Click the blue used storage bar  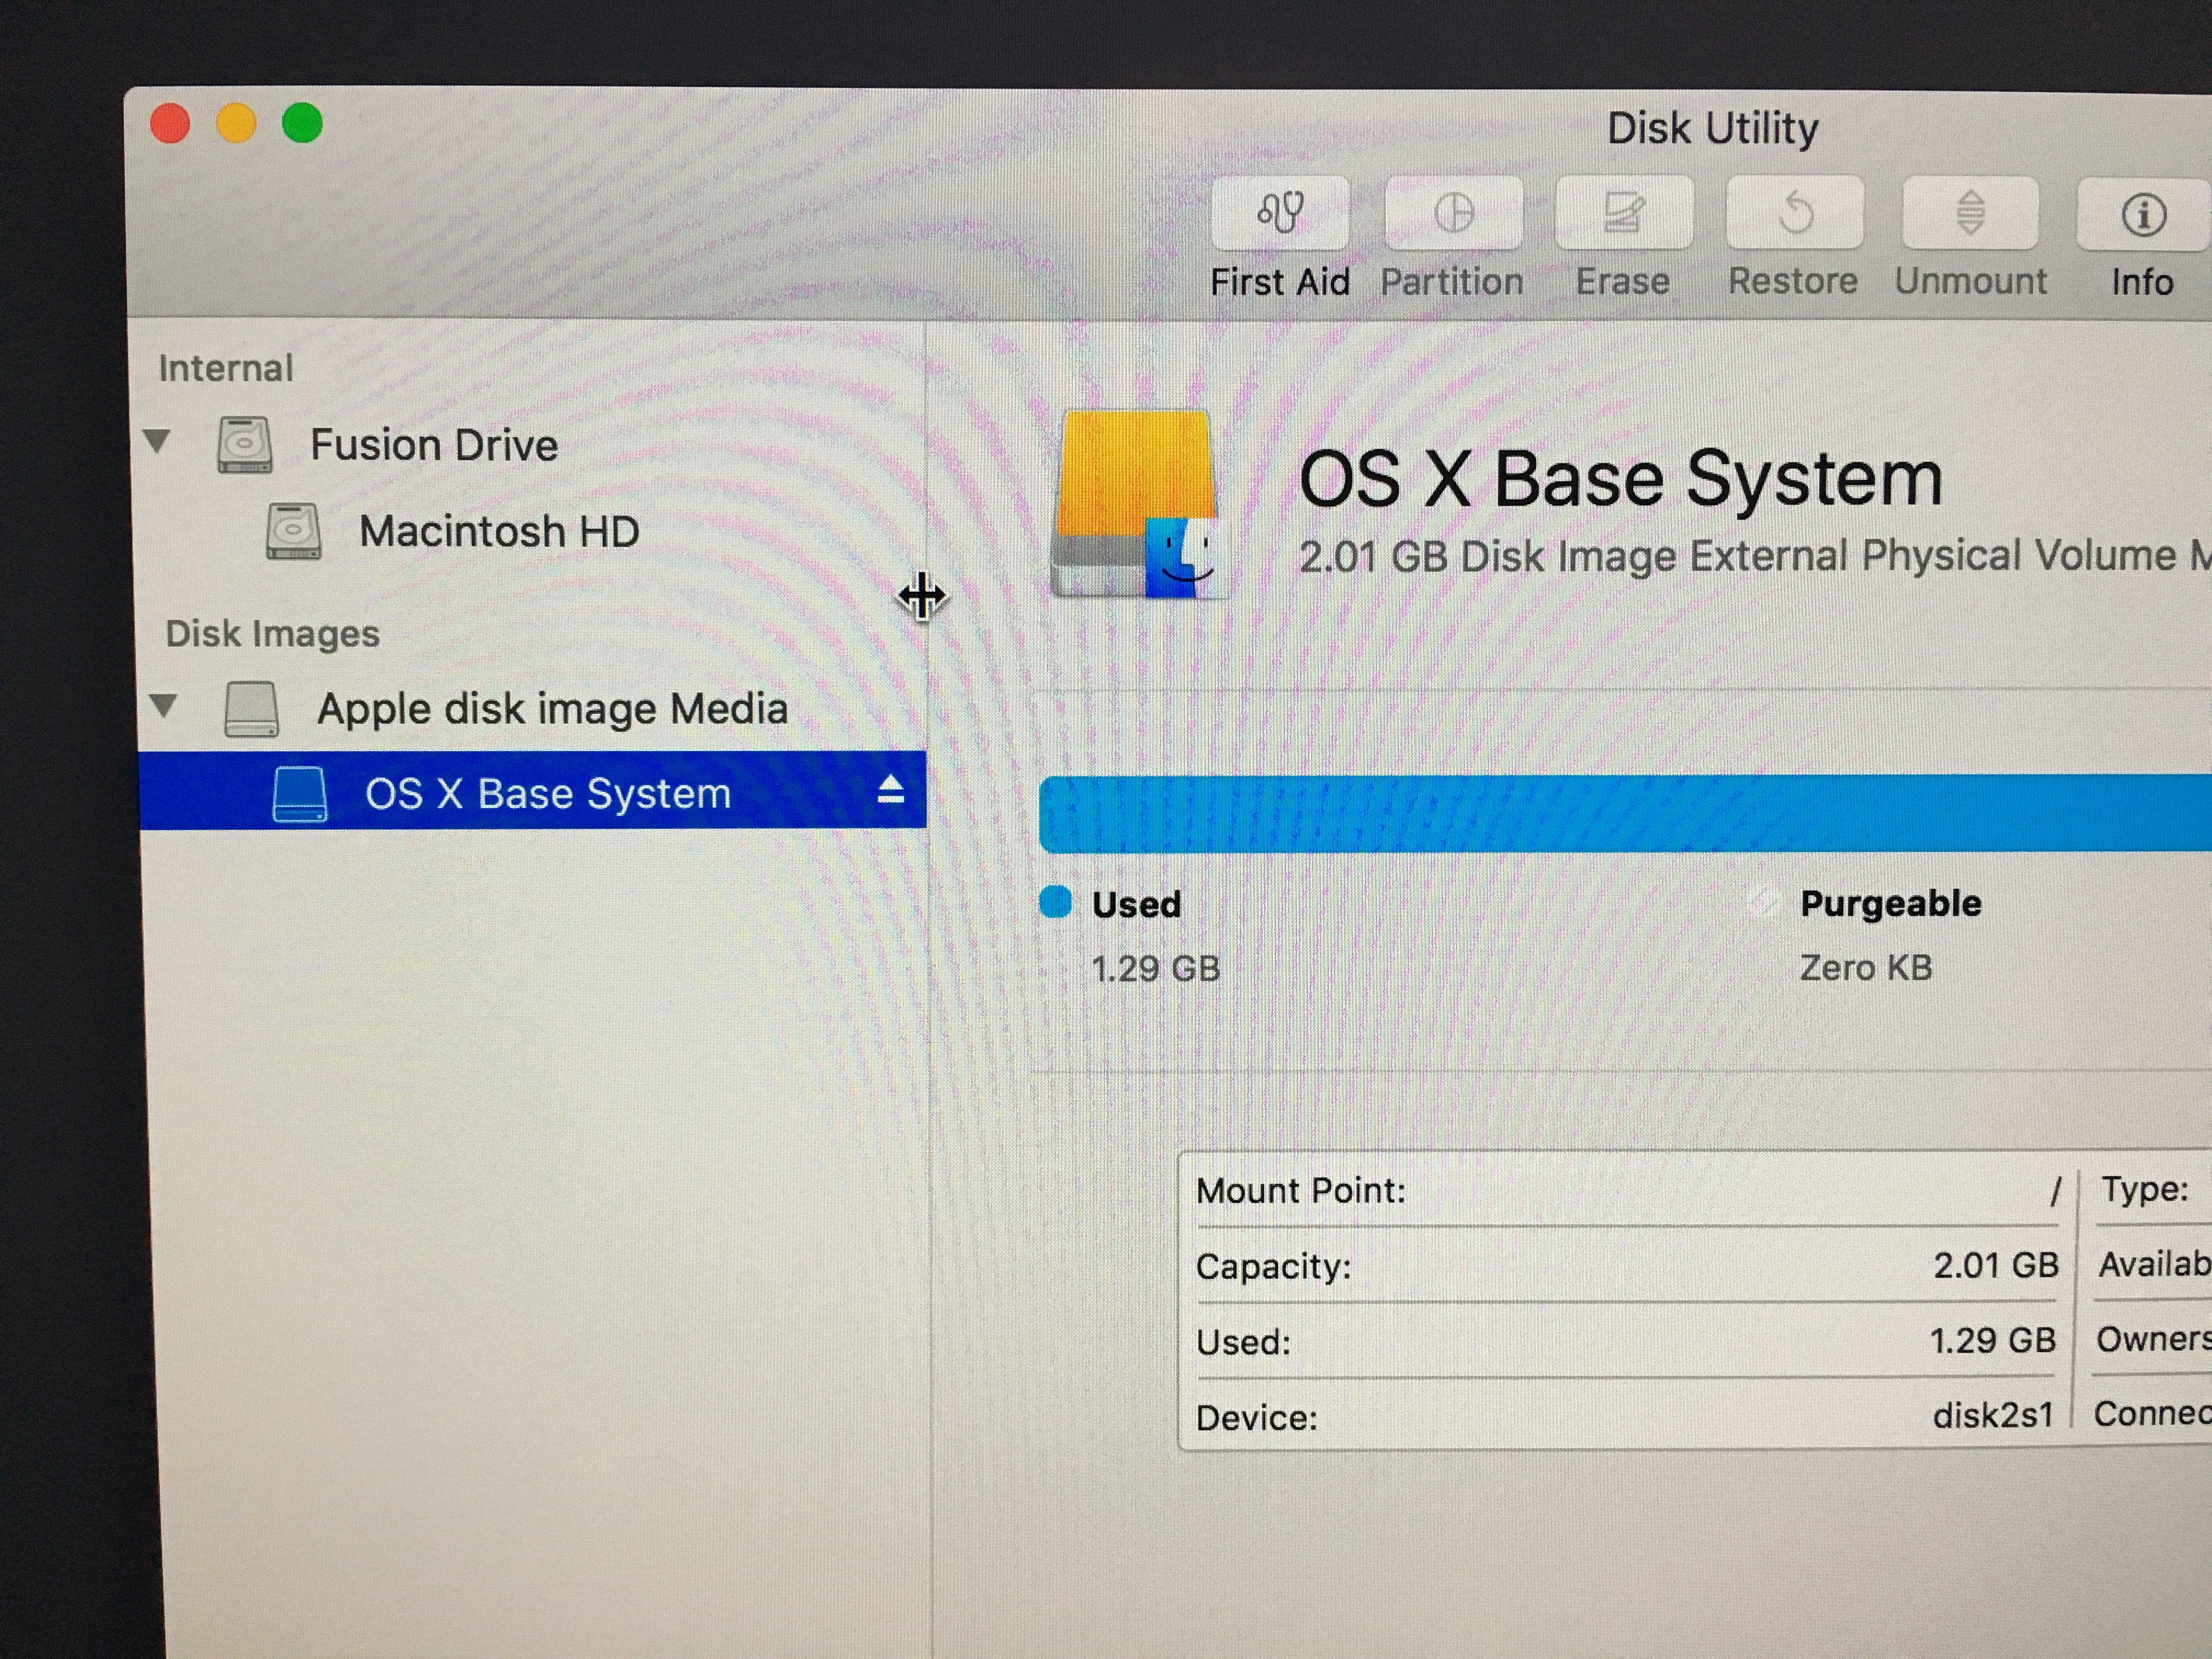coord(1600,814)
